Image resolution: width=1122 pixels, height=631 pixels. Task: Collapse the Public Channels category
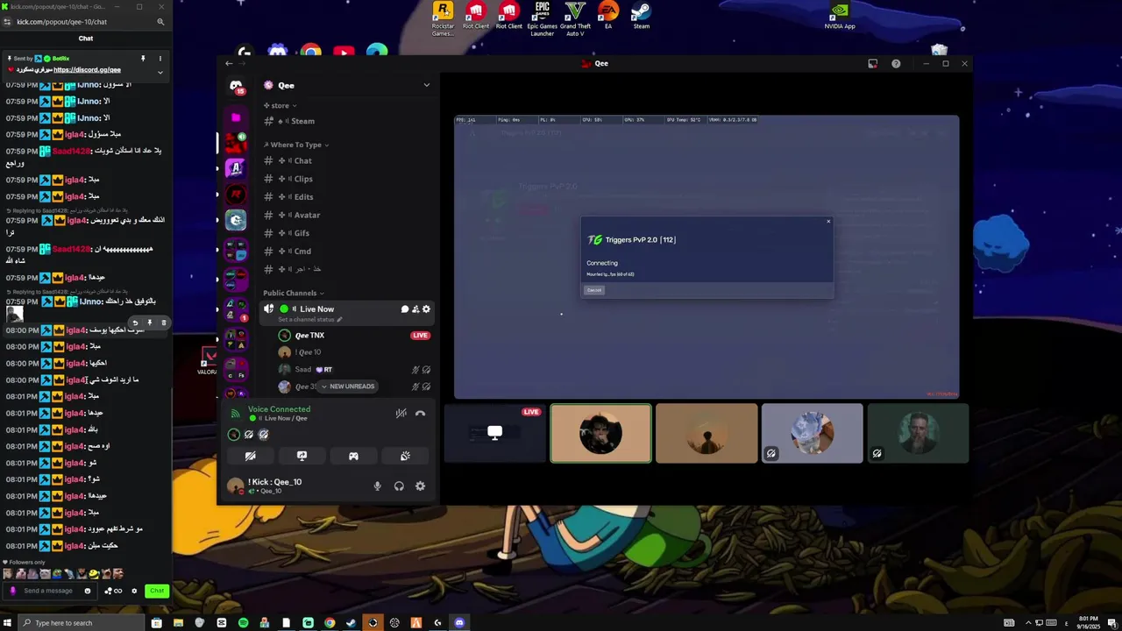click(294, 293)
